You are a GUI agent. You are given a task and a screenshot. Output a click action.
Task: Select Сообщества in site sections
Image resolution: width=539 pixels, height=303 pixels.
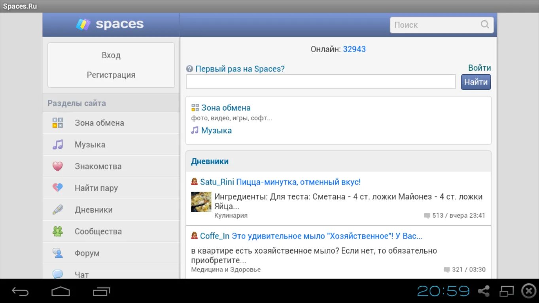pos(111,231)
